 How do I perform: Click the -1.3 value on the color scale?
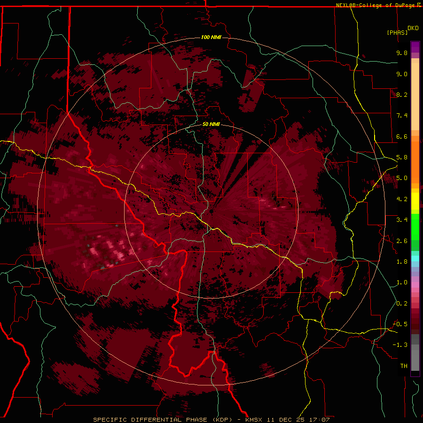tap(400, 345)
